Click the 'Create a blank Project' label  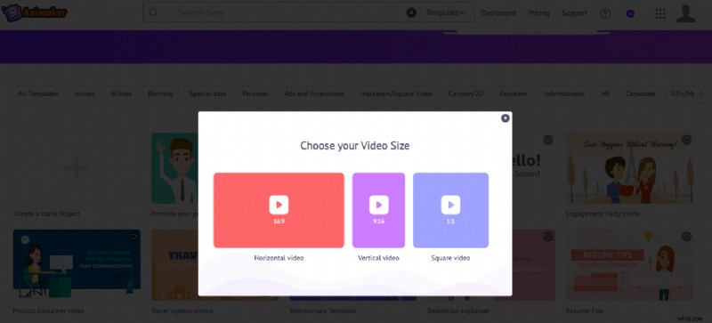[47, 214]
